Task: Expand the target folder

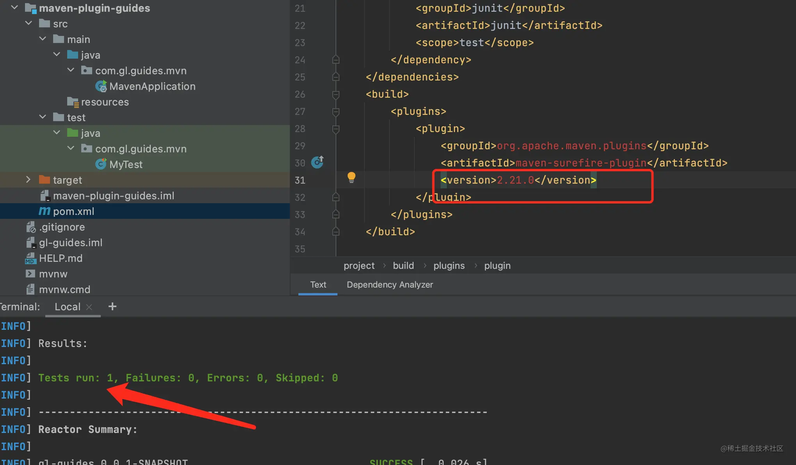Action: click(28, 179)
